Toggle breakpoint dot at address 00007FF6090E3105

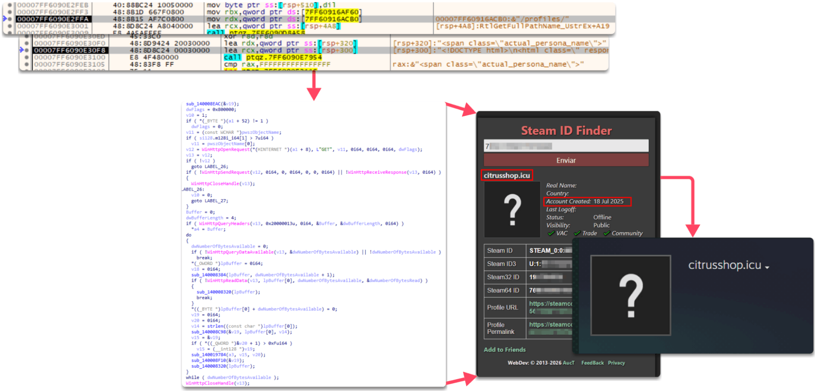[x=27, y=64]
